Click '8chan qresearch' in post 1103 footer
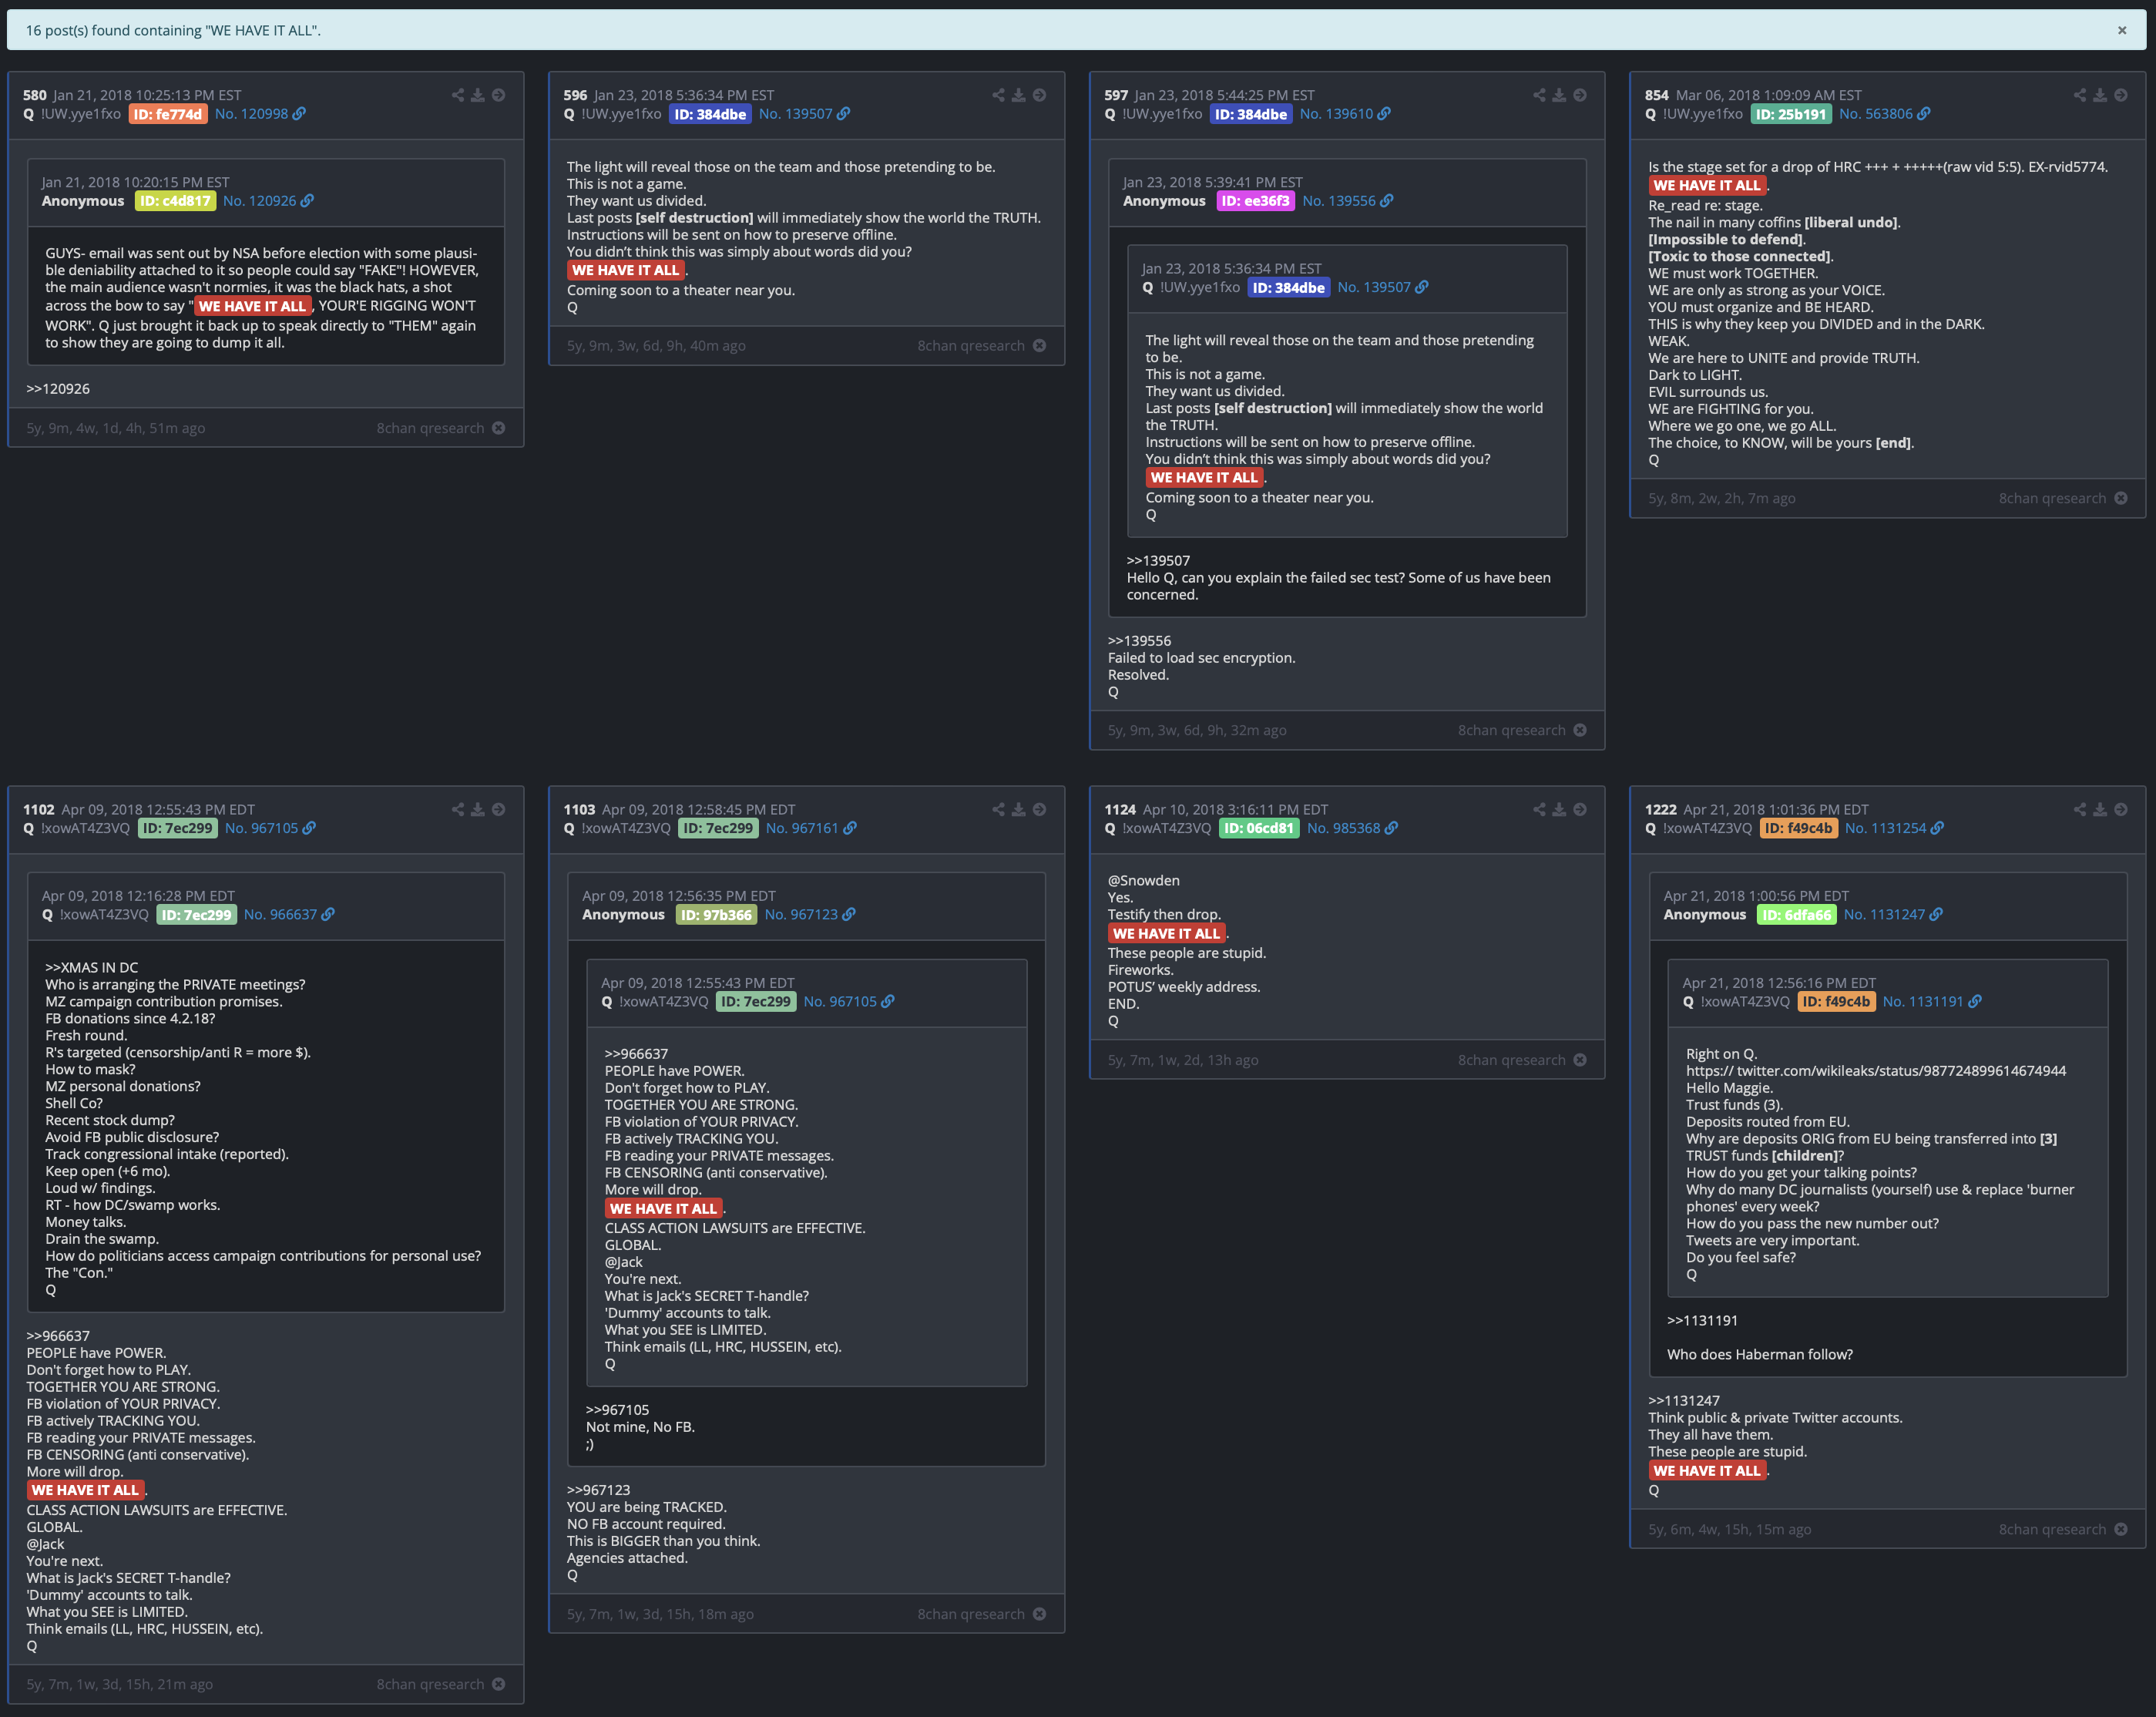The width and height of the screenshot is (2156, 1717). click(x=971, y=1614)
